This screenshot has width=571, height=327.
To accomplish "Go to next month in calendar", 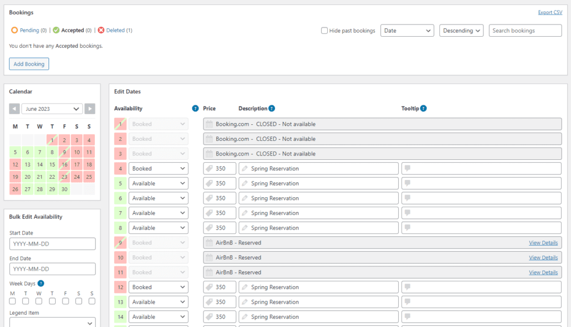I will pos(90,109).
